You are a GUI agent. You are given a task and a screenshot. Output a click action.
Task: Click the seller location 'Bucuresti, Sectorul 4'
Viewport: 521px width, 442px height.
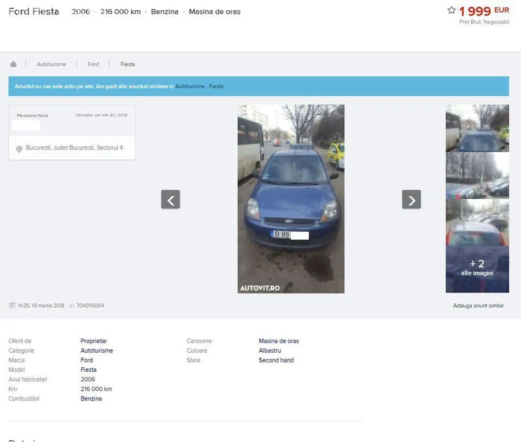[74, 148]
